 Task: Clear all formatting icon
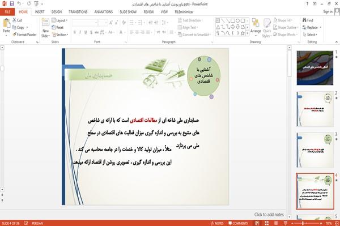point(124,23)
